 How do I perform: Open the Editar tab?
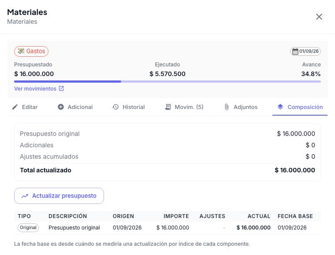(25, 107)
